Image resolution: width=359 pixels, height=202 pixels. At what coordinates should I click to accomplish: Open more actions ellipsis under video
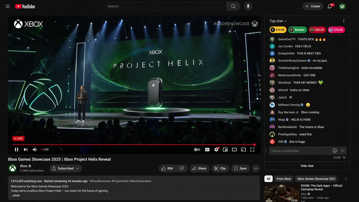click(256, 168)
